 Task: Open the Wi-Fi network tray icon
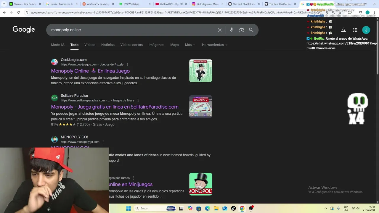click(x=353, y=208)
